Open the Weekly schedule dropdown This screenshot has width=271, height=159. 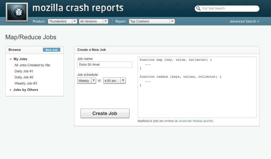tap(87, 81)
